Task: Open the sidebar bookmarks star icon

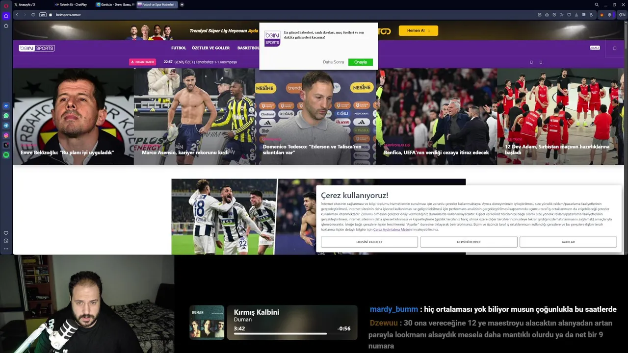Action: [x=6, y=25]
